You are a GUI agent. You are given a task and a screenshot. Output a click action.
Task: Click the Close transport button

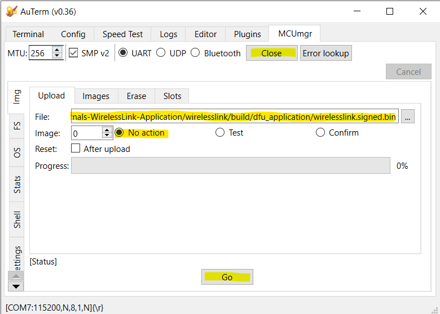[272, 53]
